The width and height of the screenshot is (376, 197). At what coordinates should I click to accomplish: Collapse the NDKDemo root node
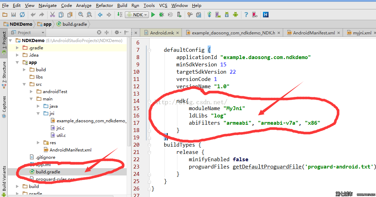click(10, 41)
